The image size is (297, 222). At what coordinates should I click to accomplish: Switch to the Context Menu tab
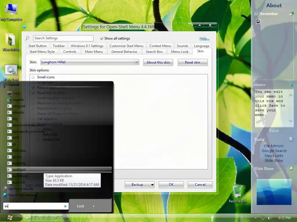(160, 46)
